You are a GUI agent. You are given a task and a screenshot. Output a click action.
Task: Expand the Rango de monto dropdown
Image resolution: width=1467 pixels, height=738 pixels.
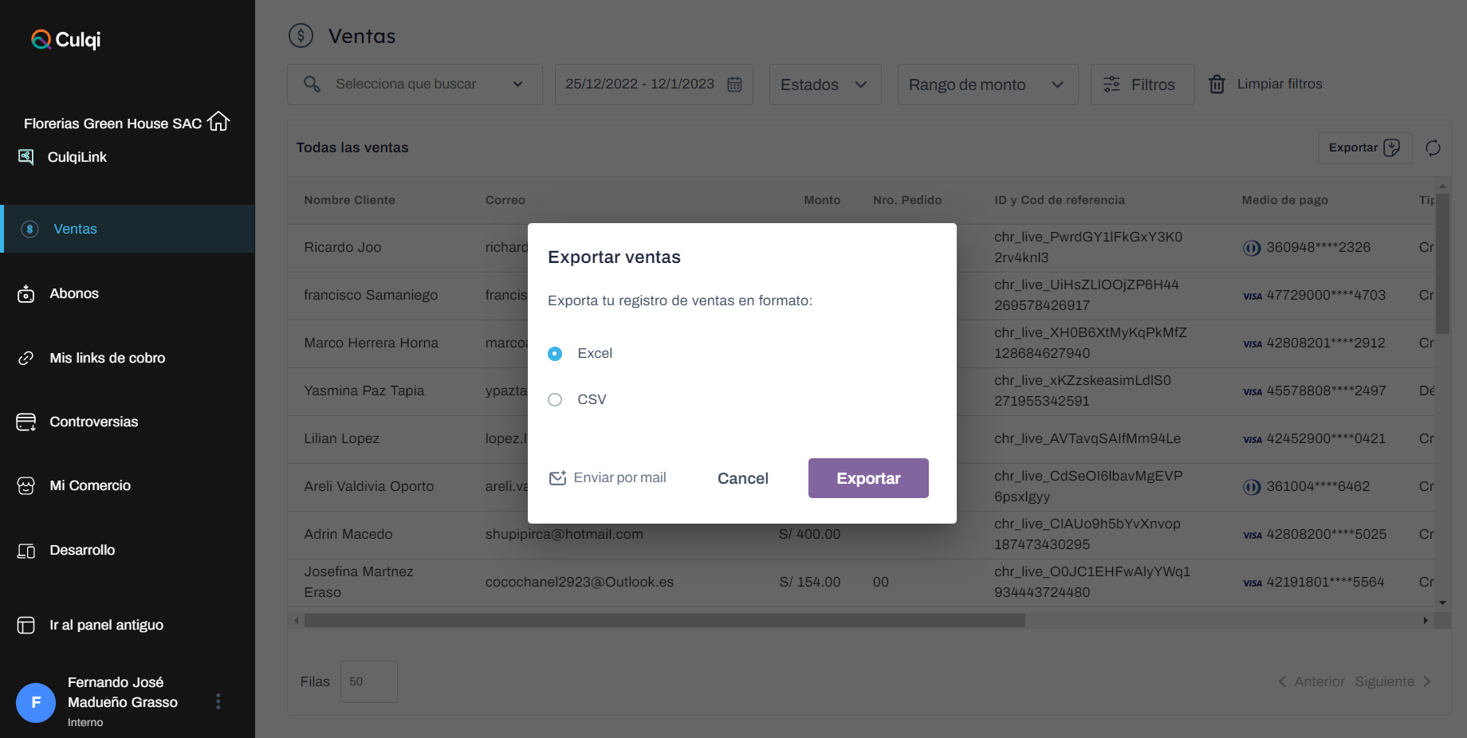(987, 84)
